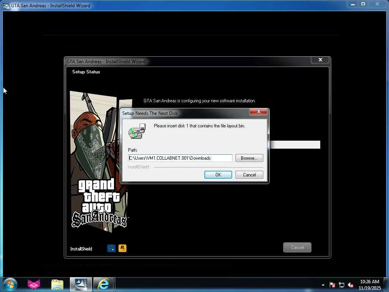The width and height of the screenshot is (389, 292).
Task: Close the Setup Needs The Next Disk dialog
Action: coord(258,111)
